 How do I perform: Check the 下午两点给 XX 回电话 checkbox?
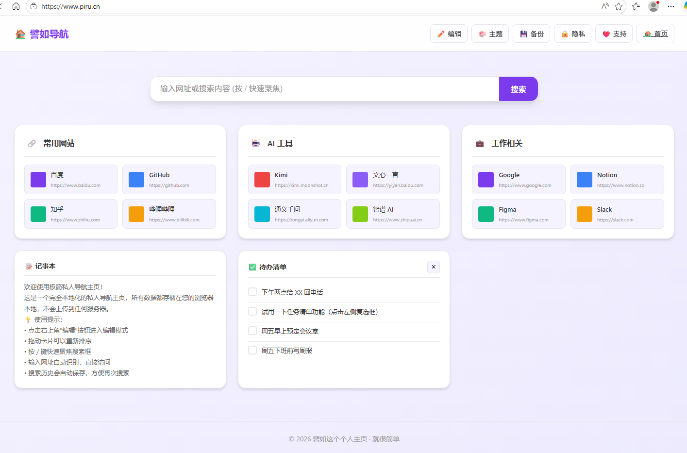(252, 292)
